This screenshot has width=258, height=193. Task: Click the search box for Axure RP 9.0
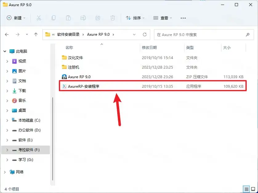(204, 34)
